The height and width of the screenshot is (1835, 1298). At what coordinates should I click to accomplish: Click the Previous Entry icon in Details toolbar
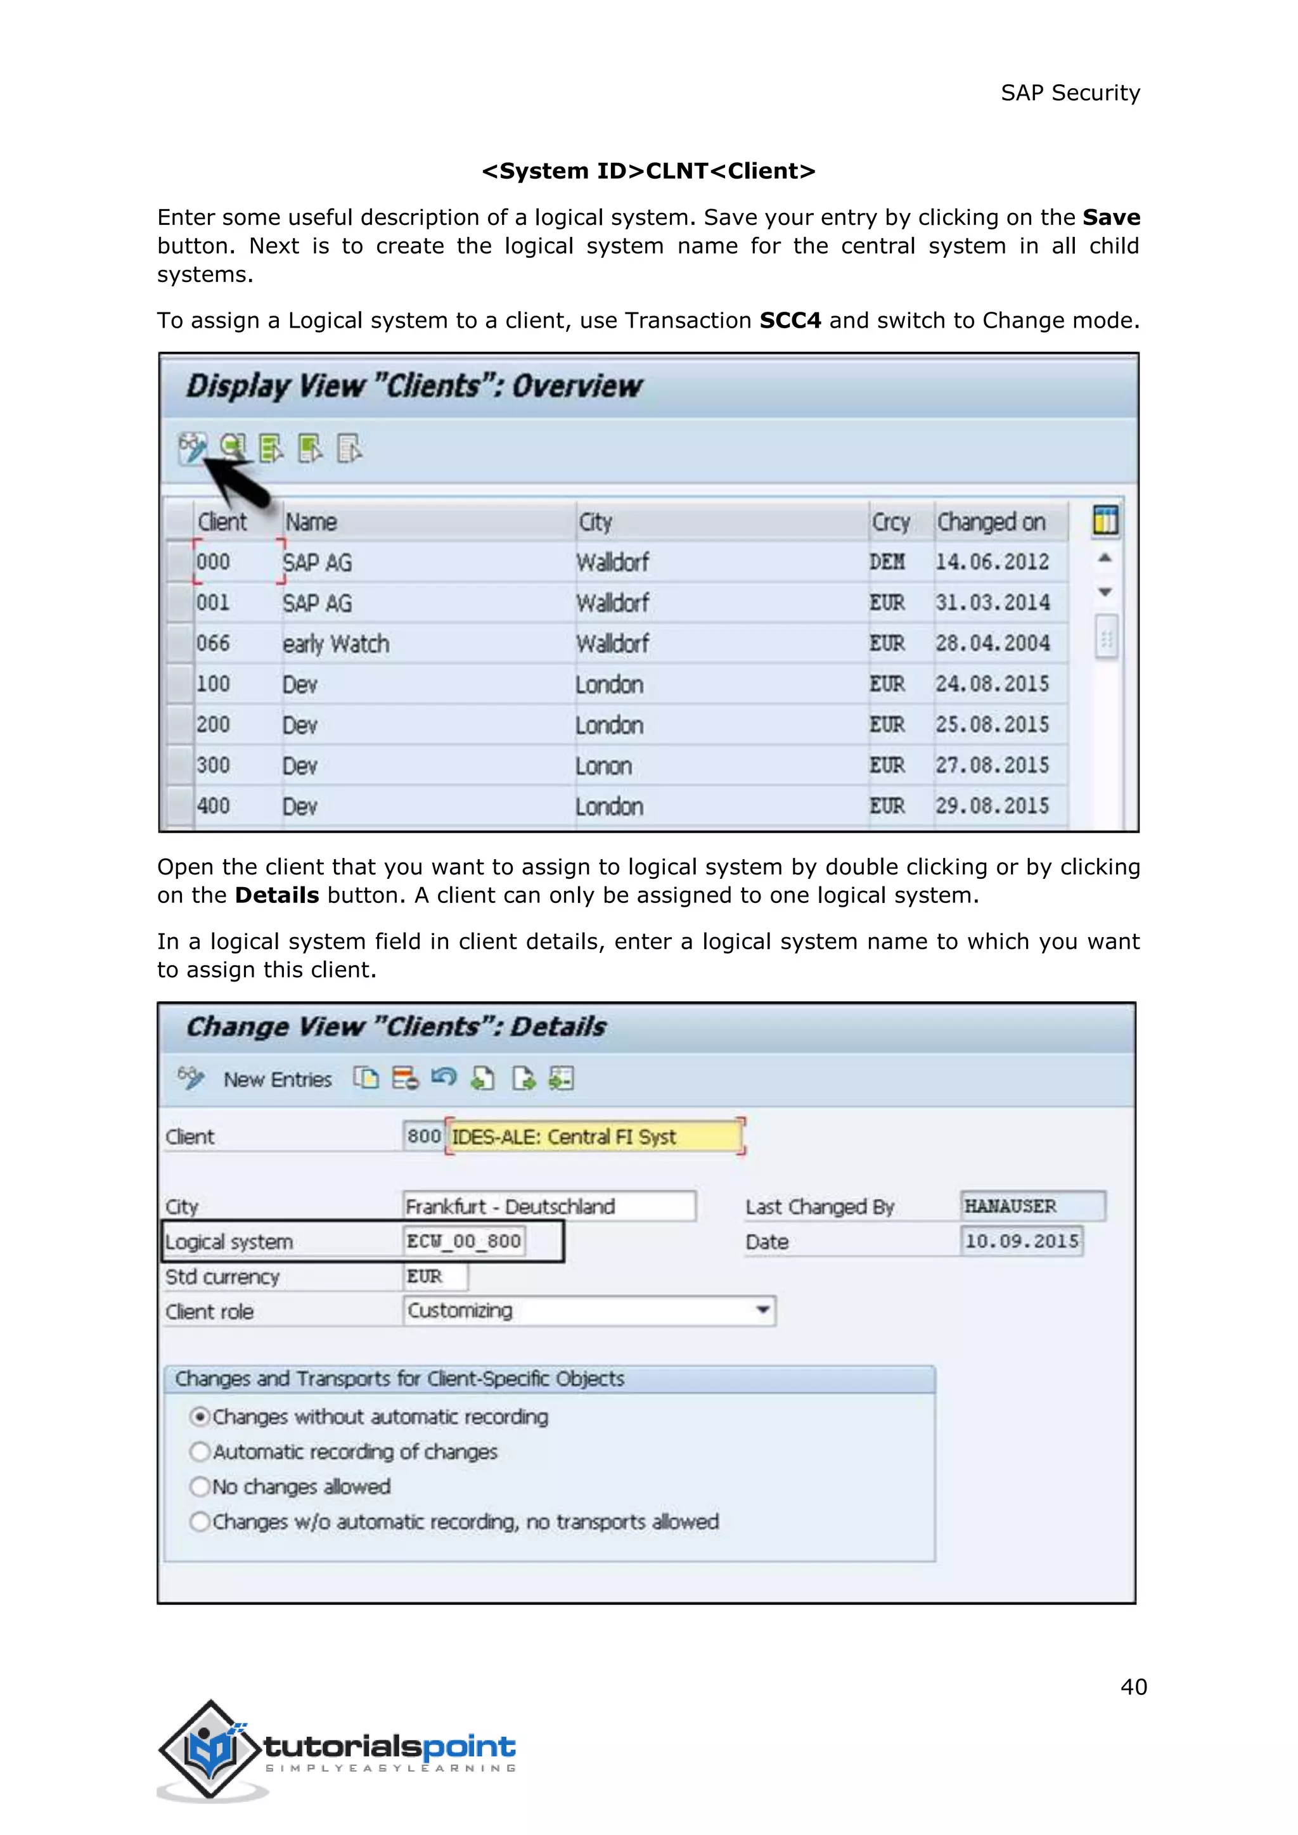tap(483, 1078)
